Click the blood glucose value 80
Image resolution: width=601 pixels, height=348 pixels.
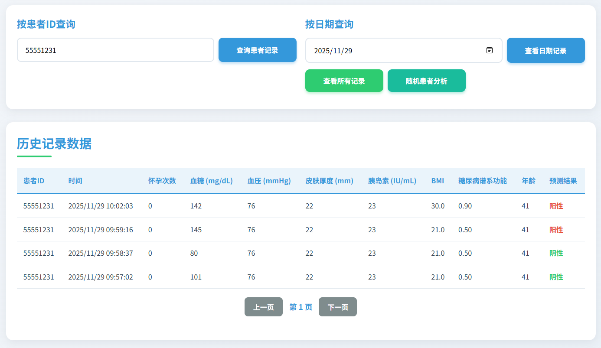[194, 253]
